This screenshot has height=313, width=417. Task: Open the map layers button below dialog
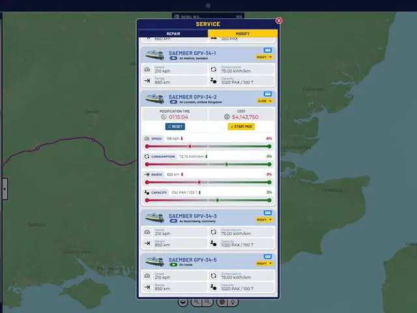pos(183,302)
